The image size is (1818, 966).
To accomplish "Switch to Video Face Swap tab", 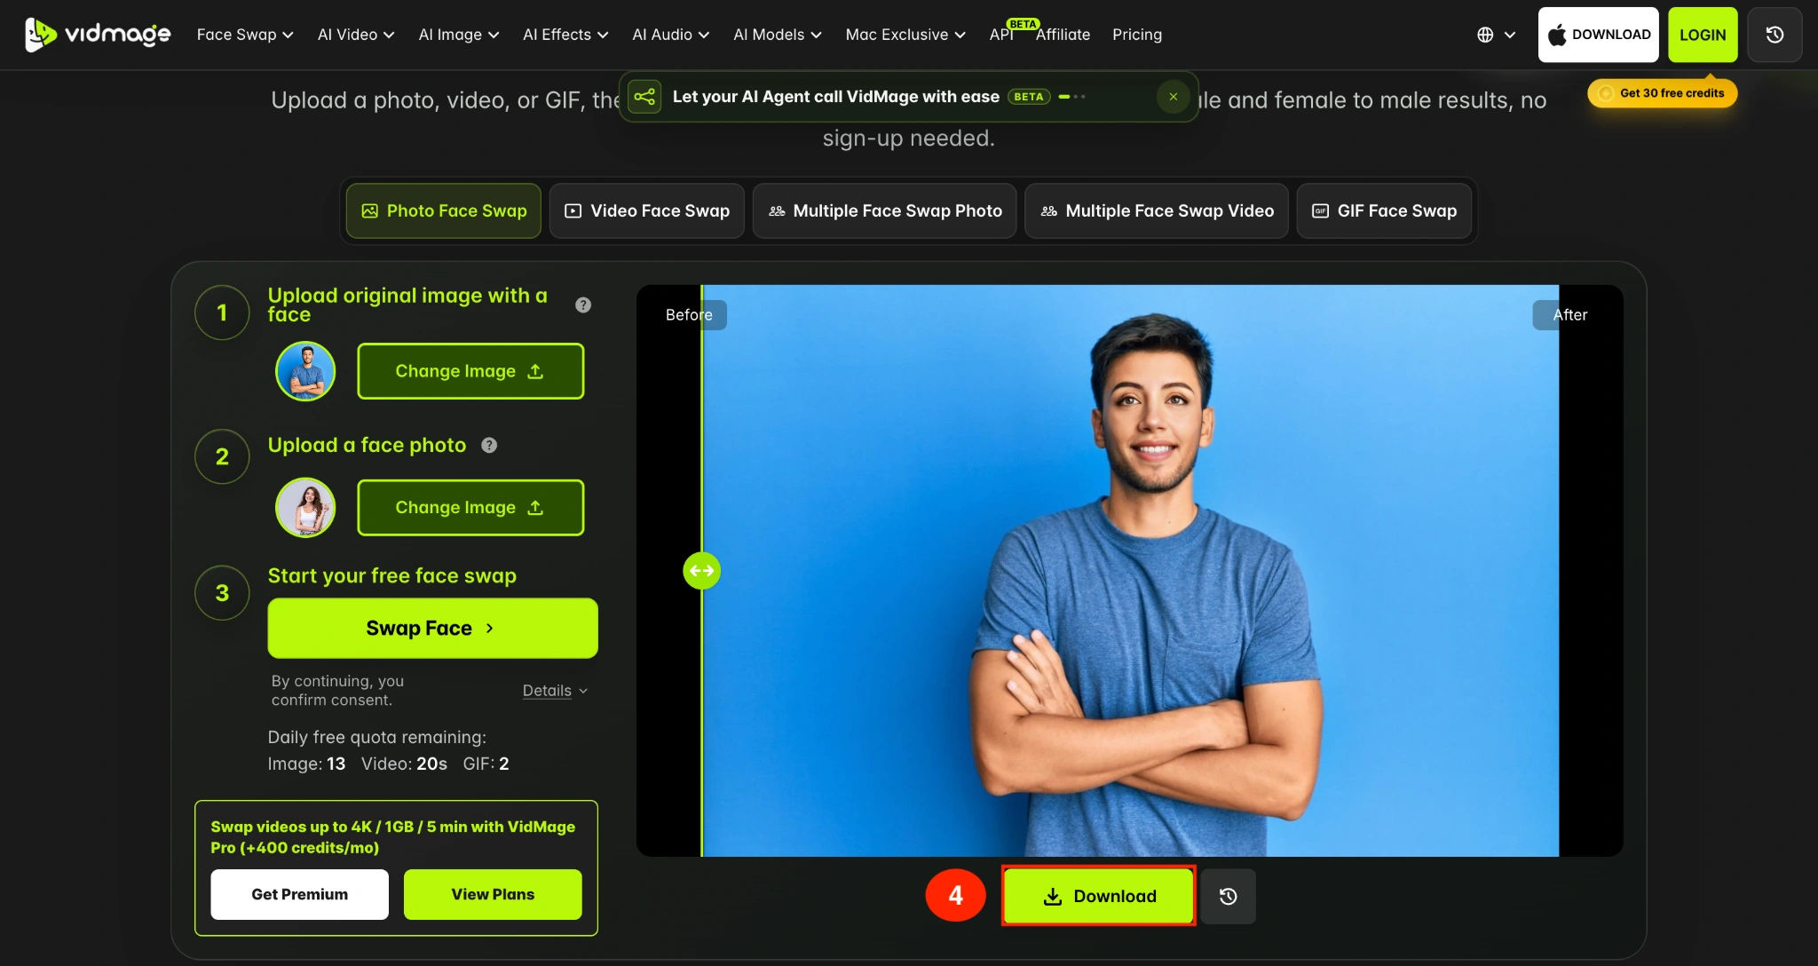I will [x=647, y=210].
